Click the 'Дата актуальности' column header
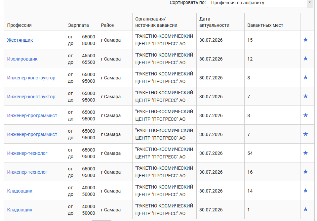 (214, 22)
